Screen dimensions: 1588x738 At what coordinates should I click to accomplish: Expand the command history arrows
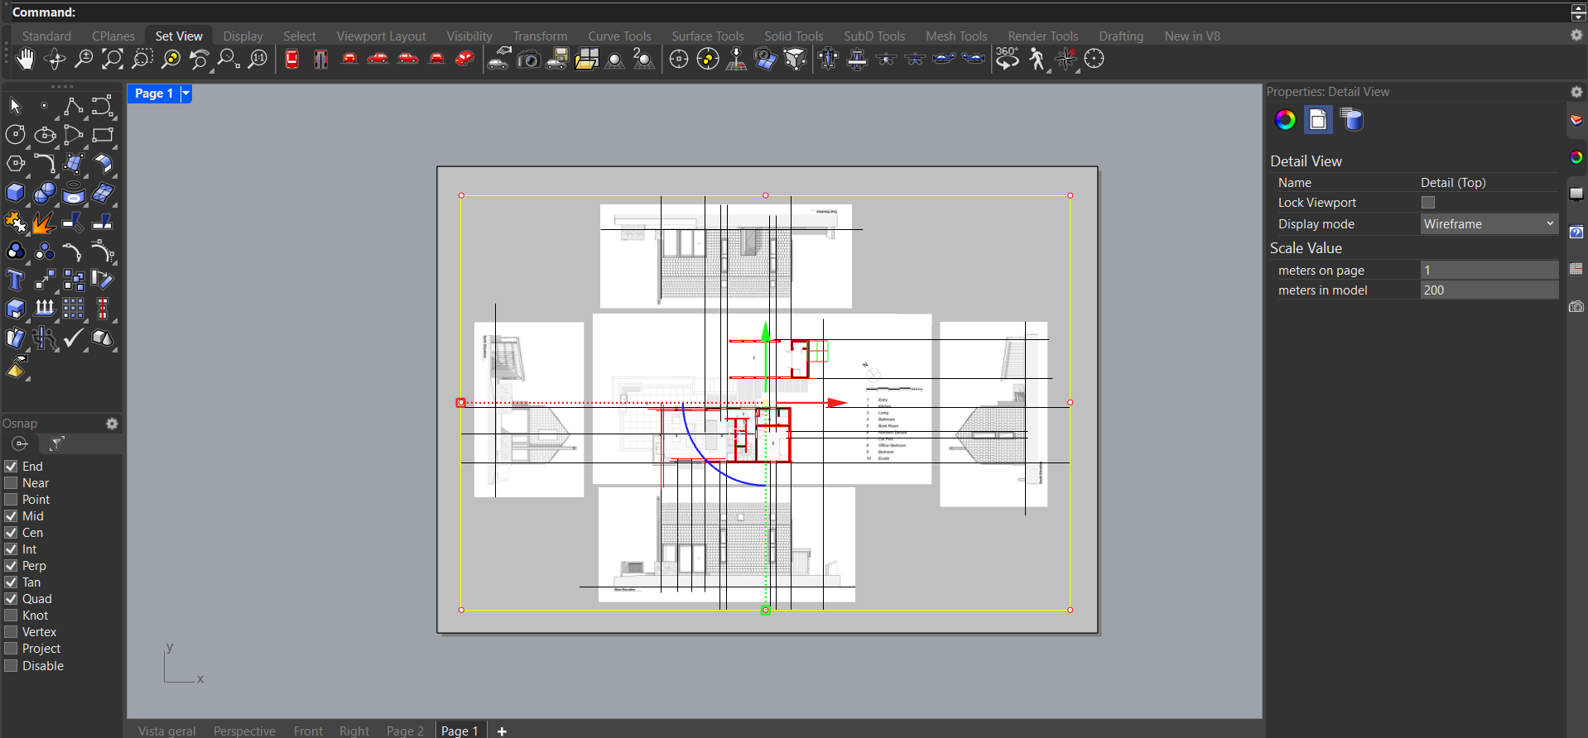pyautogui.click(x=1578, y=12)
